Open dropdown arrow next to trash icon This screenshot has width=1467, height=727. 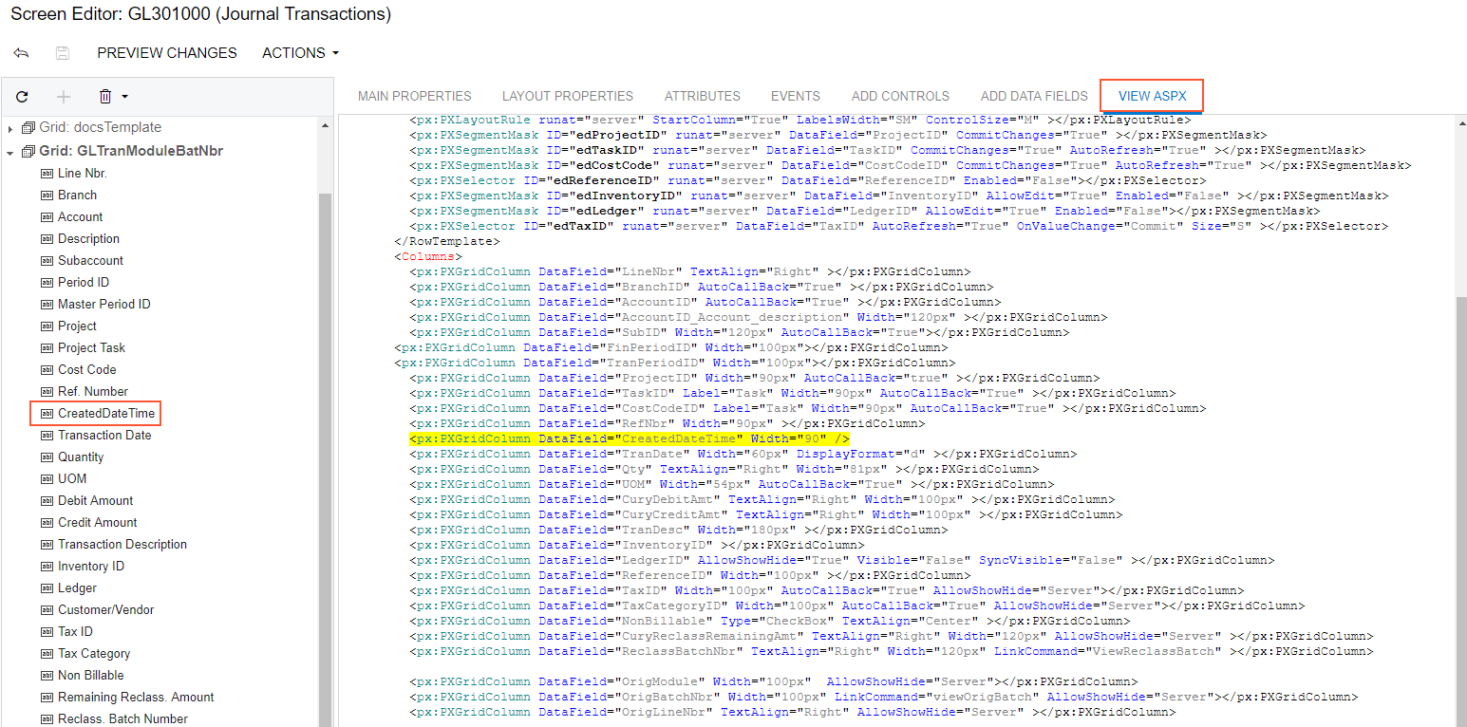pyautogui.click(x=124, y=97)
